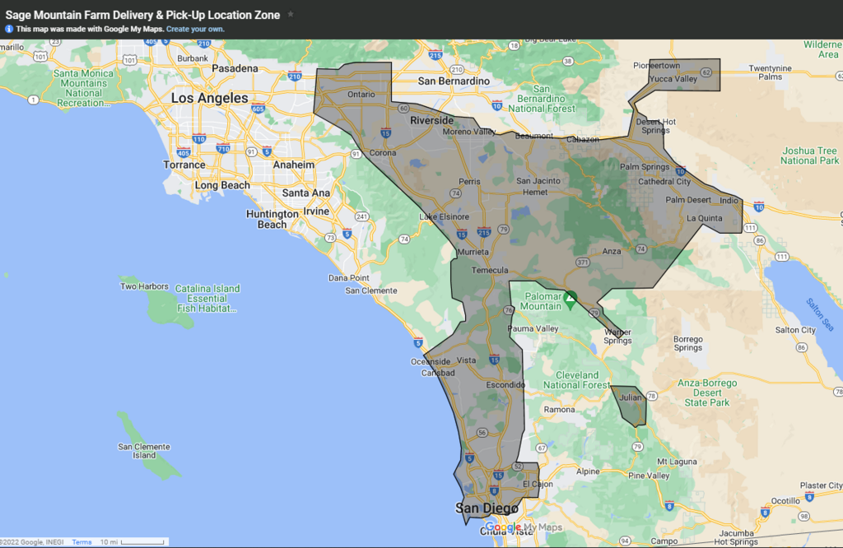The height and width of the screenshot is (548, 843).
Task: Click the Route 76 marker near Pauma Valley
Action: 509,310
